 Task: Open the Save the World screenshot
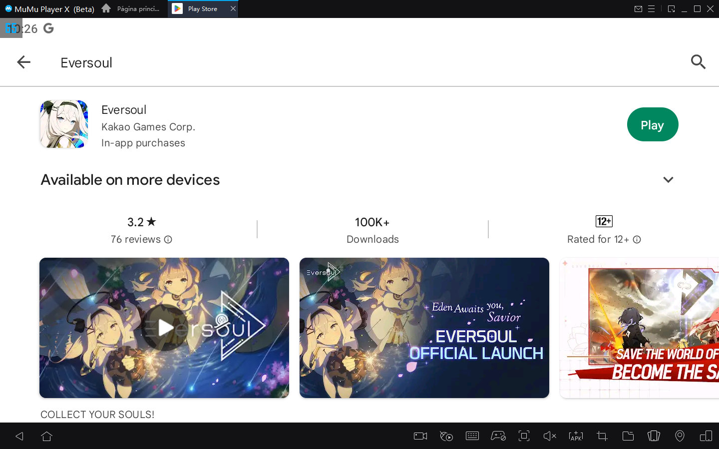pyautogui.click(x=640, y=328)
